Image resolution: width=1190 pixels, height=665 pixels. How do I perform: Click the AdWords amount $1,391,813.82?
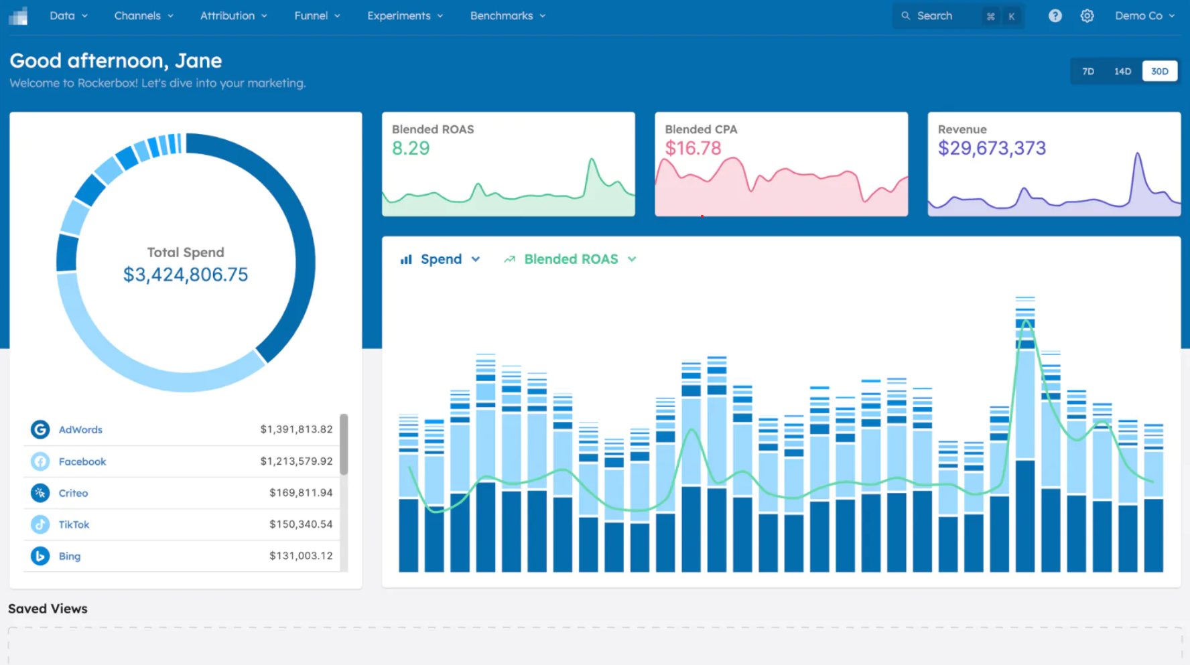(296, 429)
